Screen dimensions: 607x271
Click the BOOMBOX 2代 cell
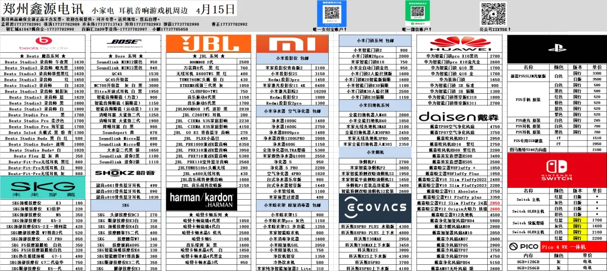[x=202, y=62]
